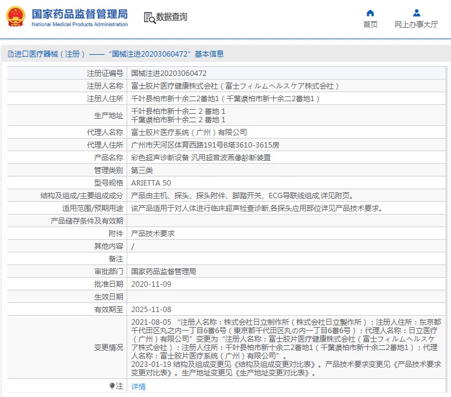Click the 变更情况 row label
Viewport: 451px width, 397px height.
[109, 348]
